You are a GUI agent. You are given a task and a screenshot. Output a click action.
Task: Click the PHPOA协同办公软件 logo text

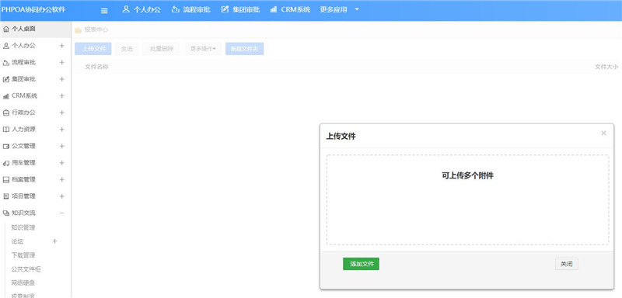(33, 9)
